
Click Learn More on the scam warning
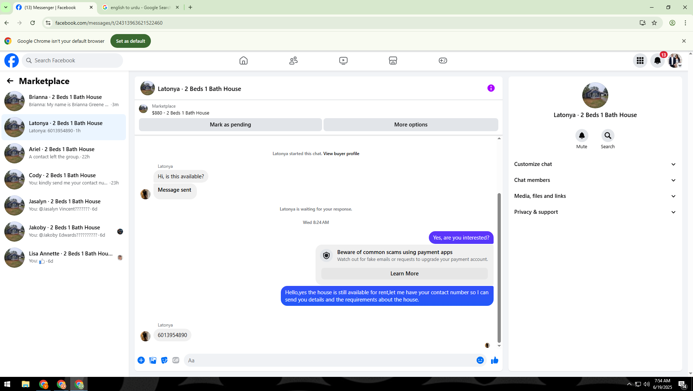pos(405,274)
